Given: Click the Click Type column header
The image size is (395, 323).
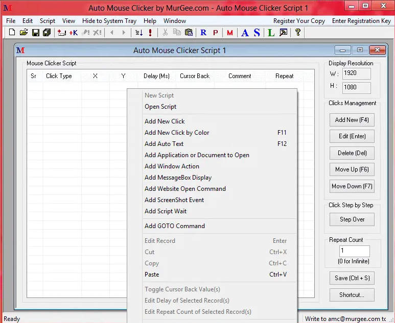Looking at the screenshot, I should pyautogui.click(x=62, y=76).
